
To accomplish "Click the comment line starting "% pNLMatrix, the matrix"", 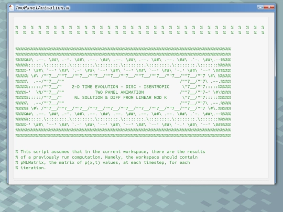I will [x=103, y=162].
